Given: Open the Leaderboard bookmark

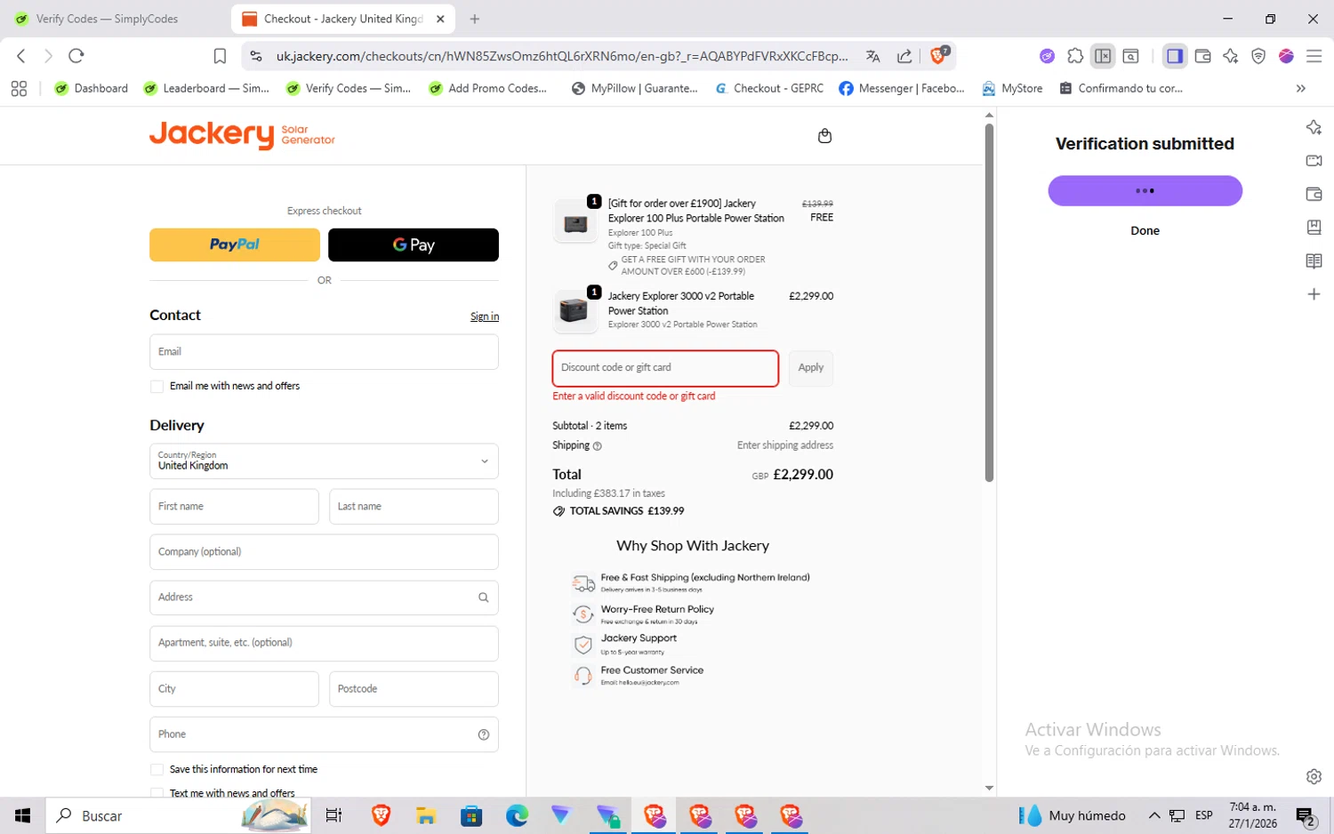Looking at the screenshot, I should pyautogui.click(x=206, y=89).
